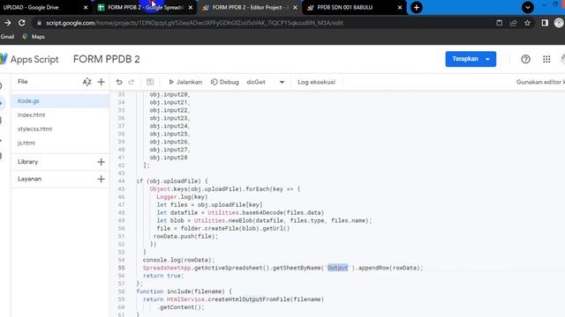Viewport: 565px width, 317px height.
Task: Start the Debug session
Action: coord(225,82)
